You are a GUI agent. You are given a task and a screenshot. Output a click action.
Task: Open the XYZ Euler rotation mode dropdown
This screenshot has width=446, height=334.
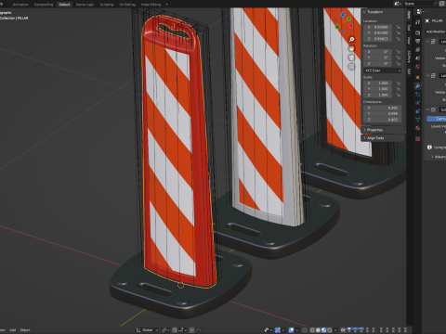coord(383,71)
